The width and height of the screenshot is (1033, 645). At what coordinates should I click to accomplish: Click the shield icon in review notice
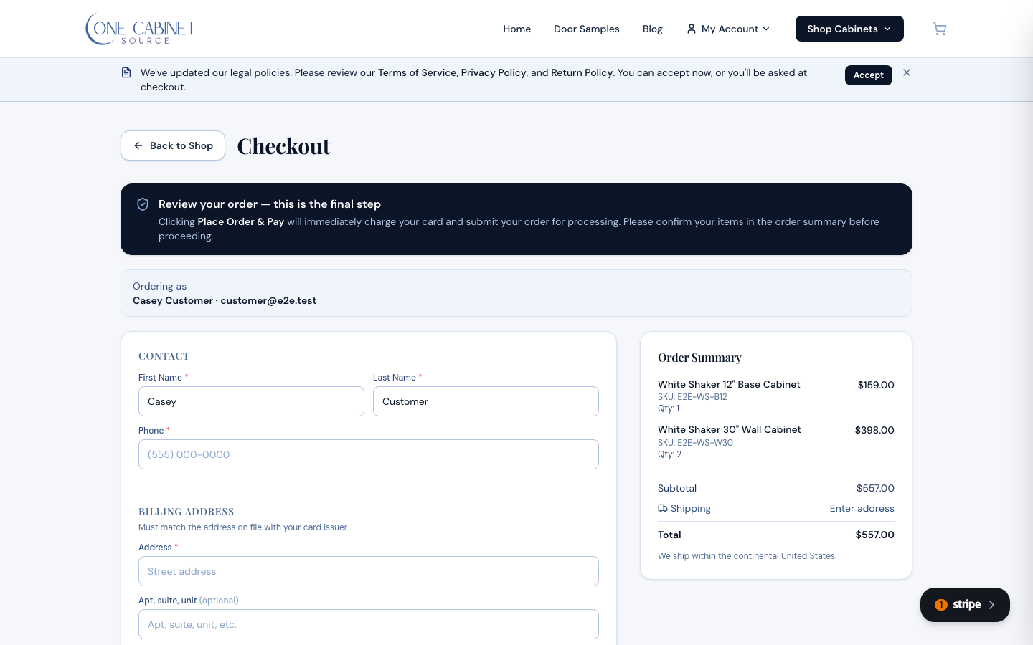click(x=143, y=204)
